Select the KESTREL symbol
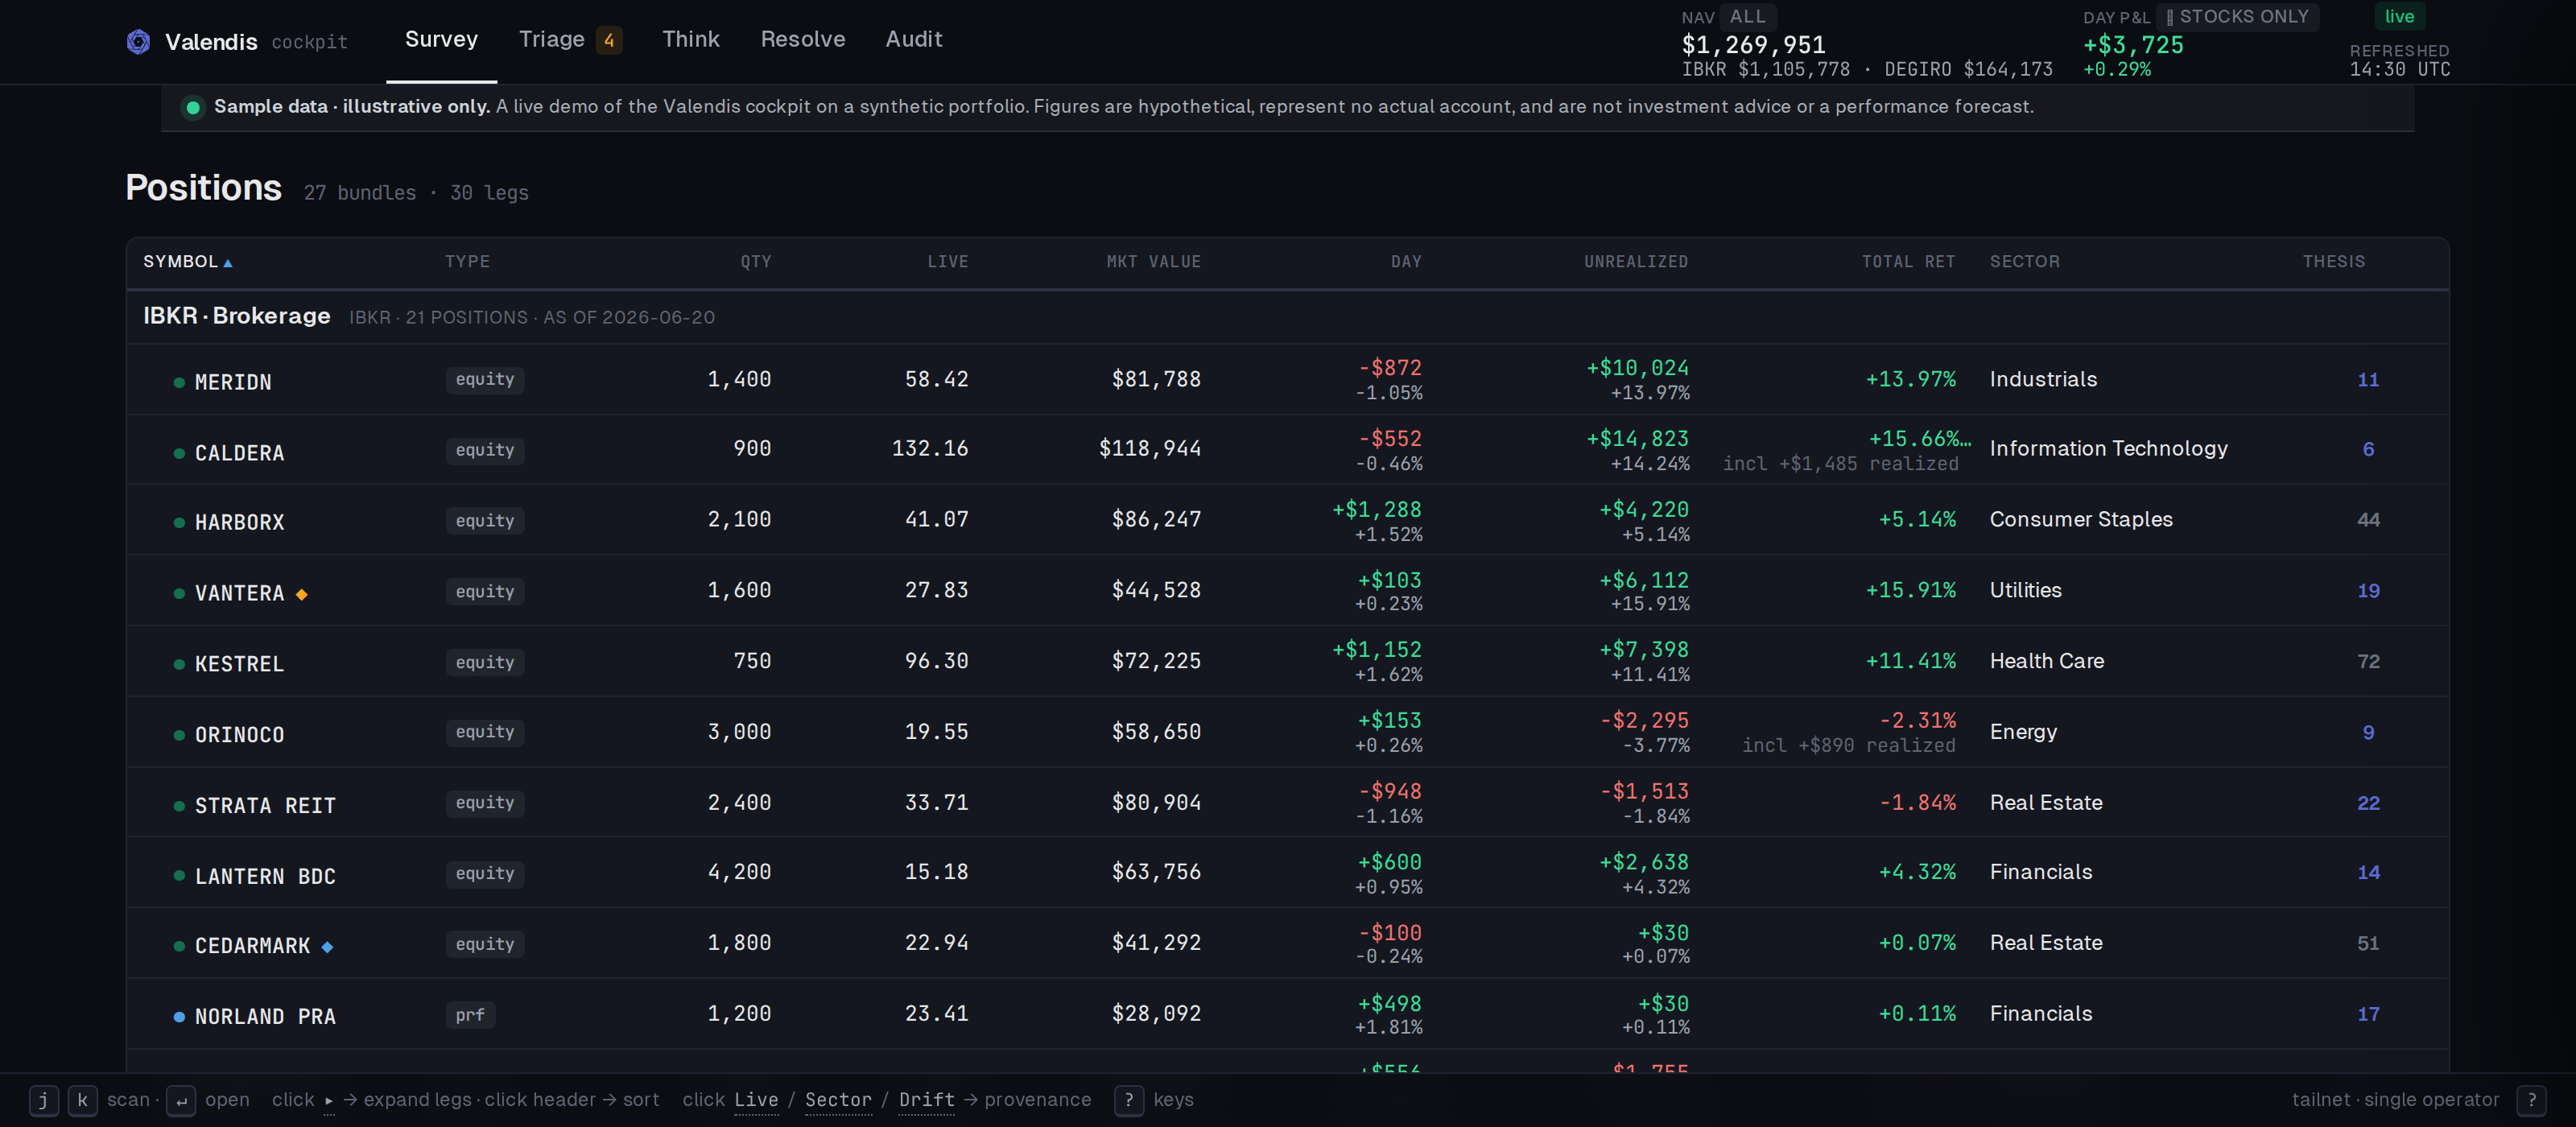2576x1127 pixels. pos(239,664)
